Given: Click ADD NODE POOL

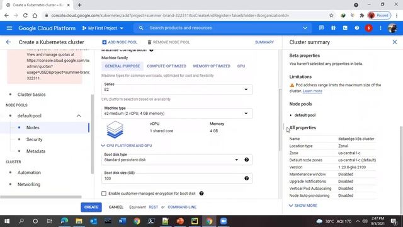Looking at the screenshot, I should (x=120, y=42).
